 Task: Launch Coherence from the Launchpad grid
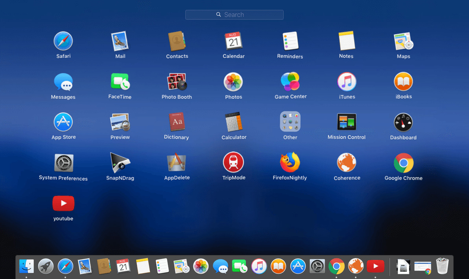coord(347,163)
